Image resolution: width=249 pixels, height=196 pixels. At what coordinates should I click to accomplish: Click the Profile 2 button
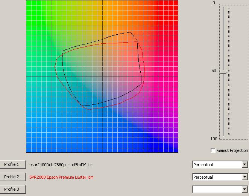[x=12, y=177]
